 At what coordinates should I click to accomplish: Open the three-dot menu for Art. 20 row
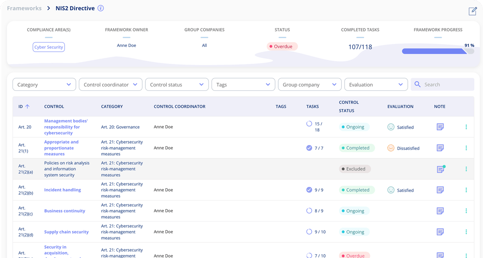point(466,127)
